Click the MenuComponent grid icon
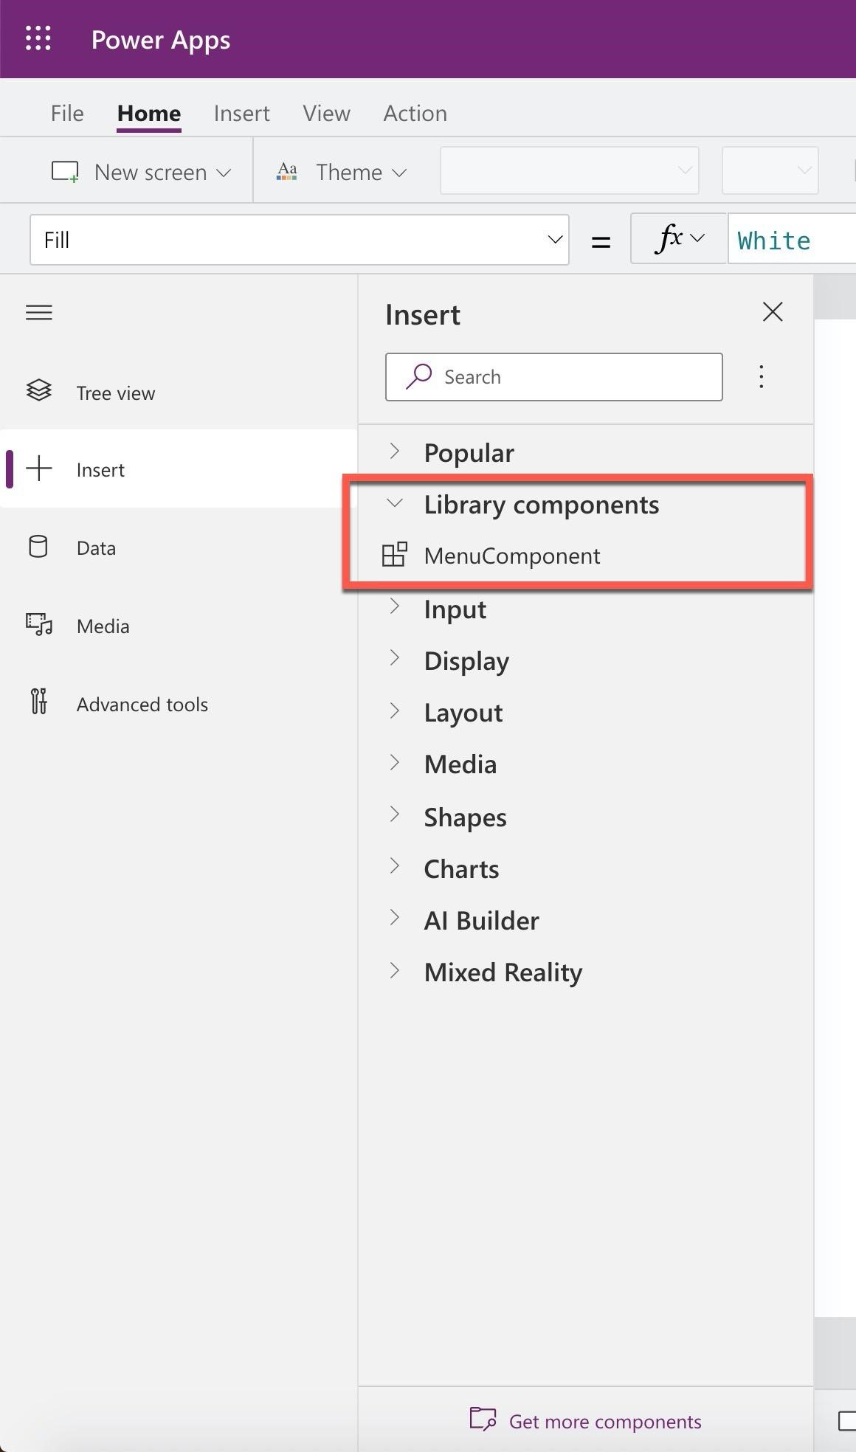This screenshot has width=856, height=1452. tap(395, 555)
